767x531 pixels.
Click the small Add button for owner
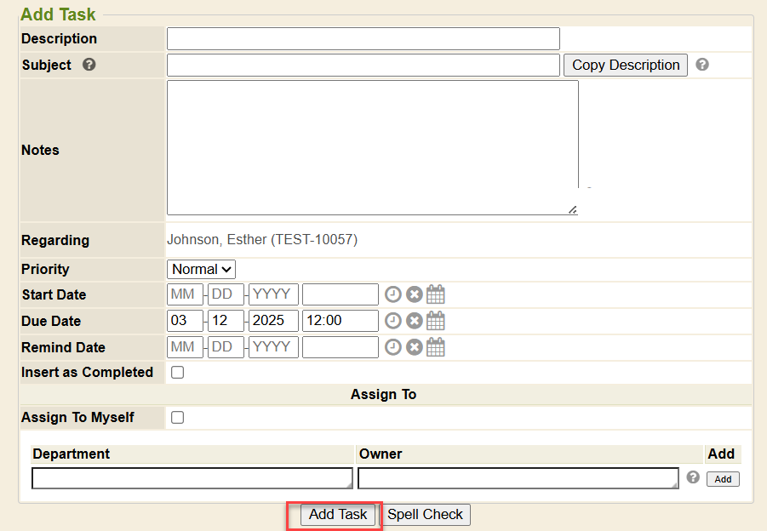pos(723,479)
